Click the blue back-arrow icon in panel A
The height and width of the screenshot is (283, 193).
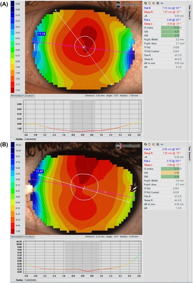162,3
